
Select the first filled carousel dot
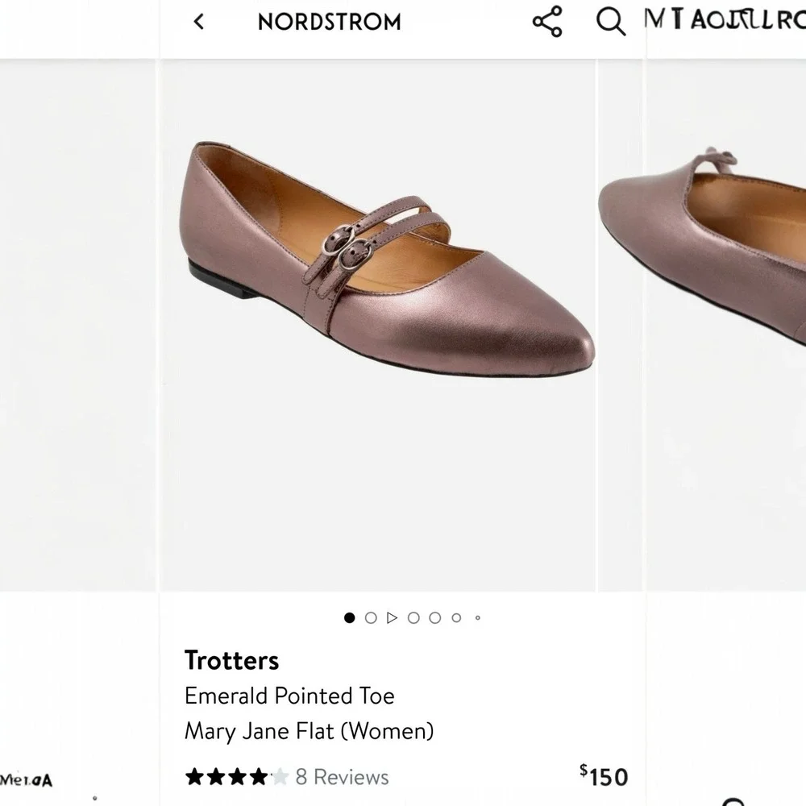350,617
